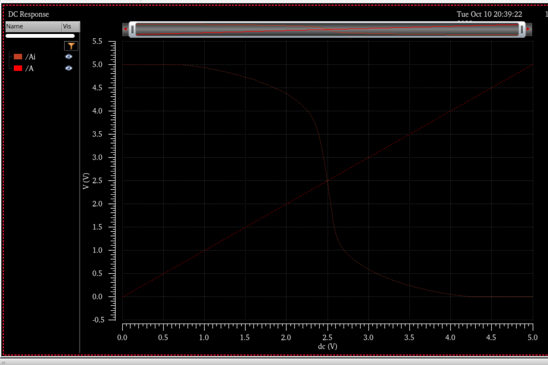The image size is (548, 365).
Task: Toggle visibility eye for the /A trace
Action: click(x=69, y=68)
